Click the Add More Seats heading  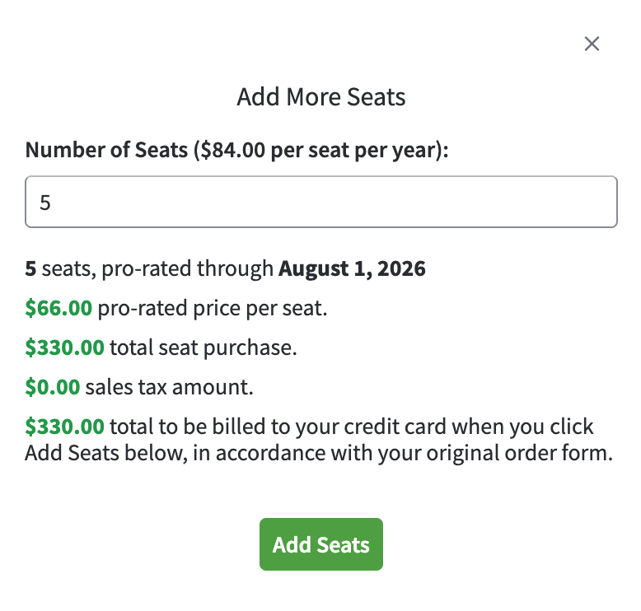coord(321,97)
